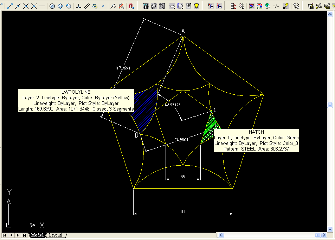Jump to last layout tab arrow
Viewport: 335px width, 240px height.
coord(24,235)
